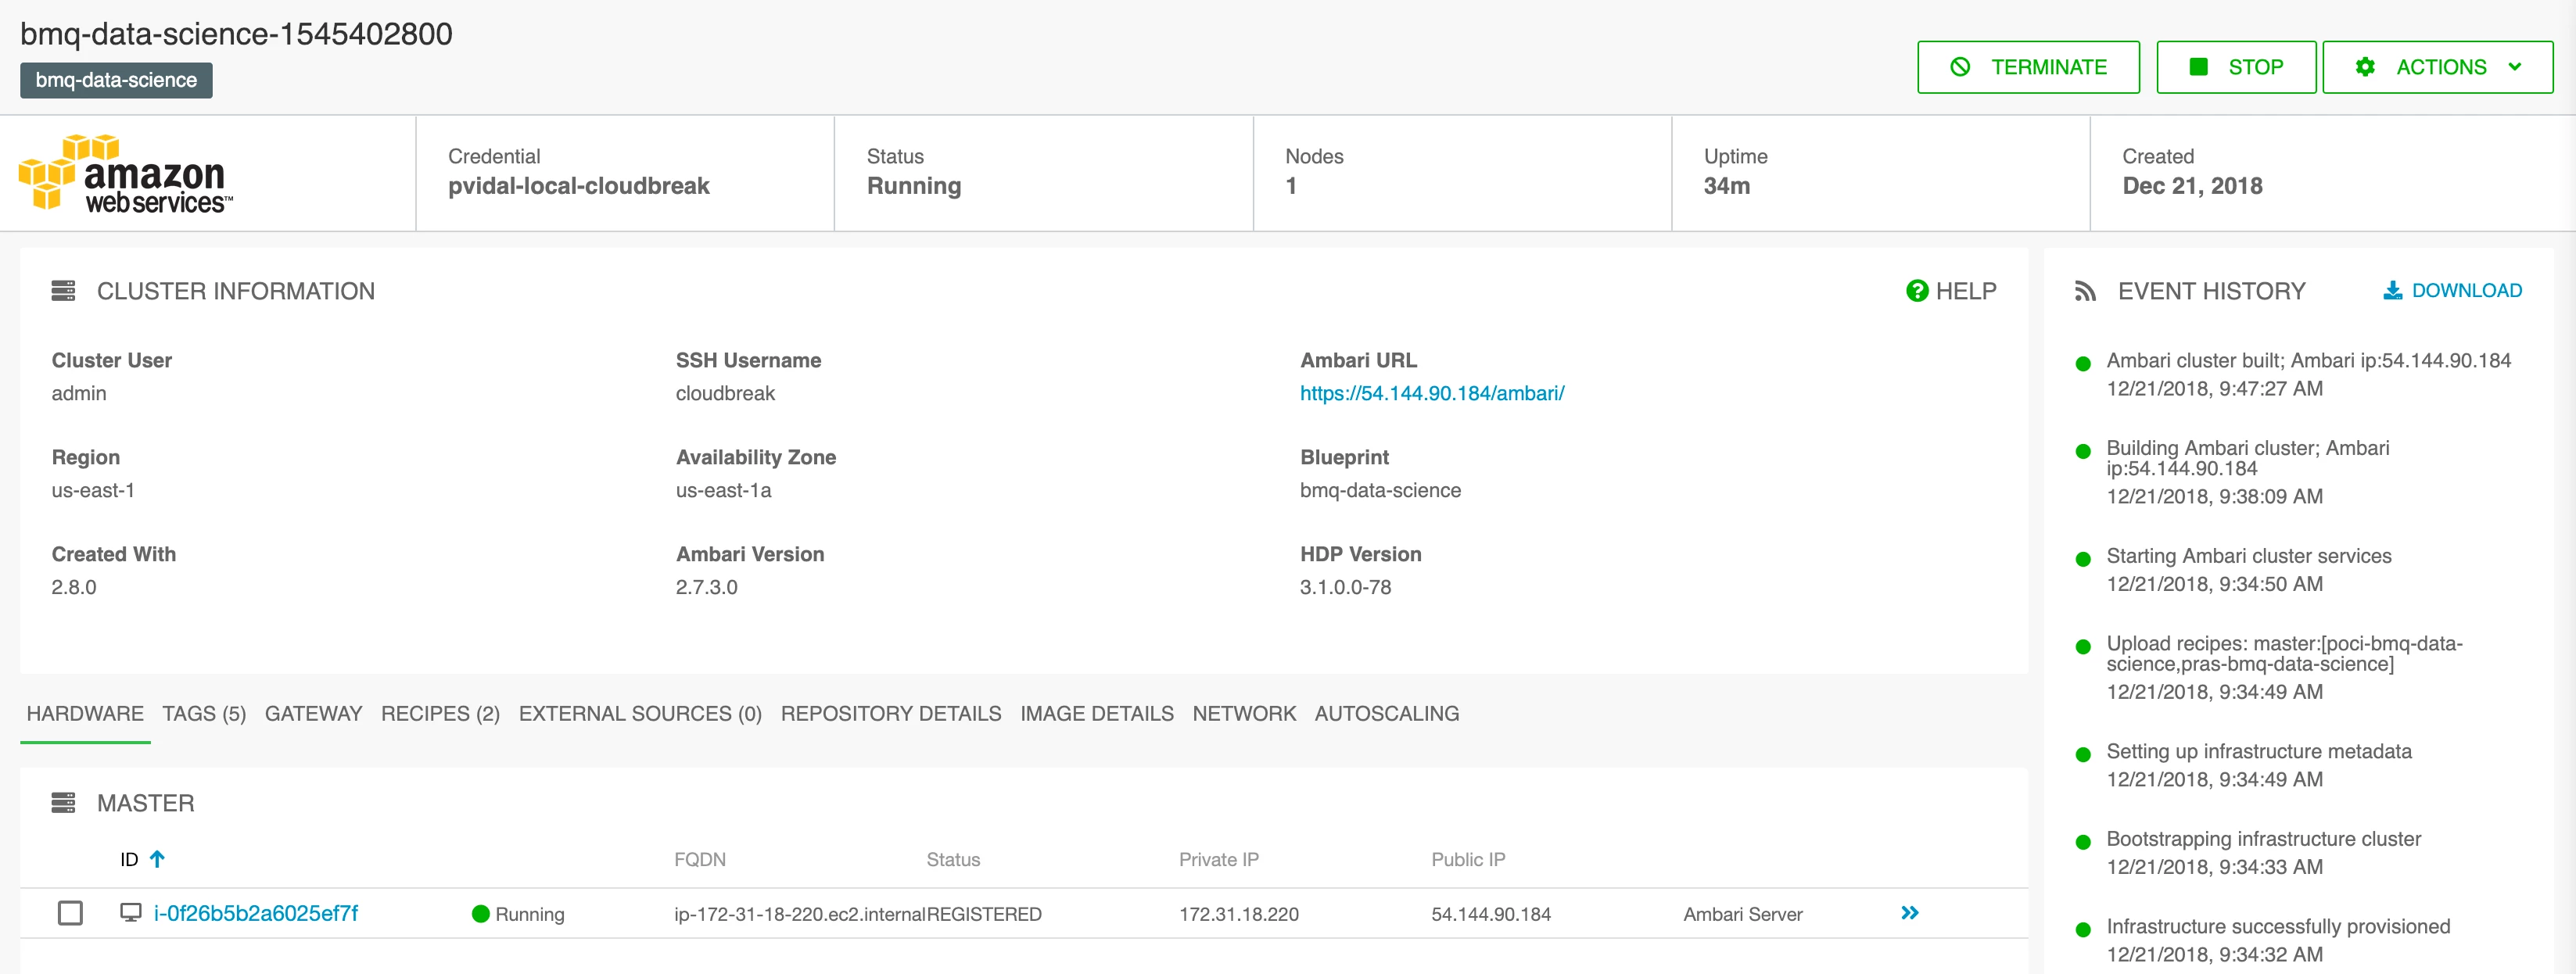Image resolution: width=2576 pixels, height=974 pixels.
Task: Click the FQDN column header
Action: pos(700,859)
